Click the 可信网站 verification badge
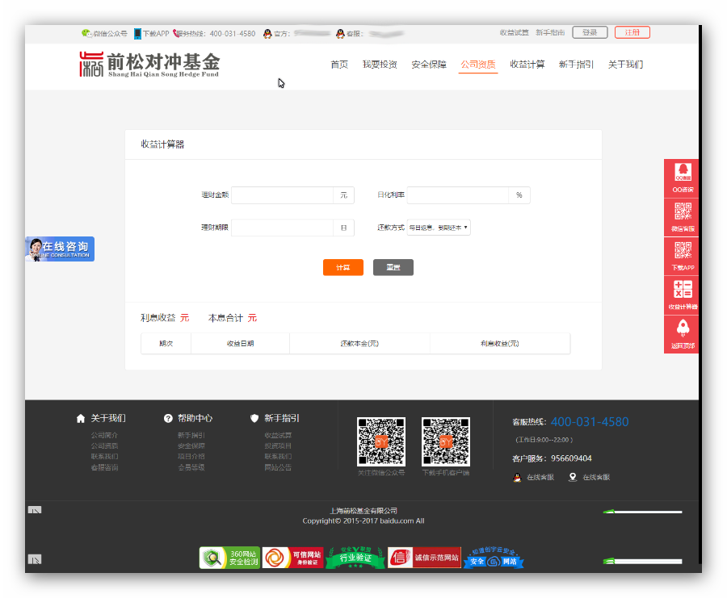 pos(292,558)
